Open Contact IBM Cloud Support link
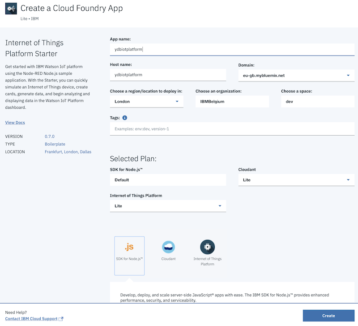358x326 pixels. pyautogui.click(x=31, y=319)
